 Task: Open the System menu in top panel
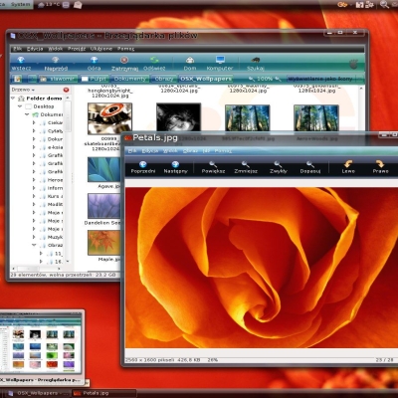click(x=20, y=5)
